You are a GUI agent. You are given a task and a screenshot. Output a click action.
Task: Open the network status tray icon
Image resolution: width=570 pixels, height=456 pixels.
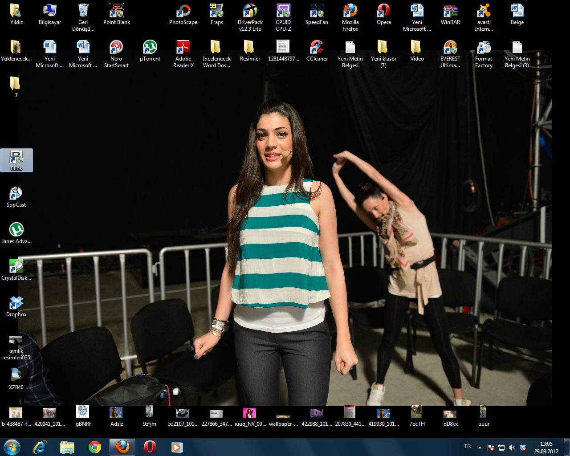point(501,448)
